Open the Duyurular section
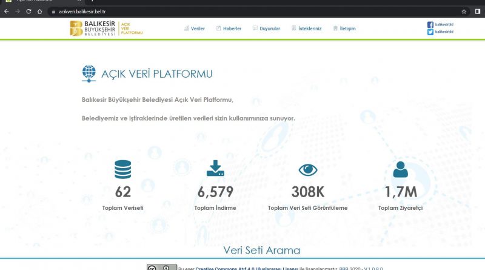 click(266, 29)
